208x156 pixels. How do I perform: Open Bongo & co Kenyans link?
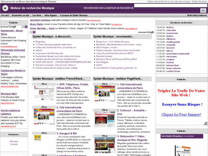tap(113, 42)
